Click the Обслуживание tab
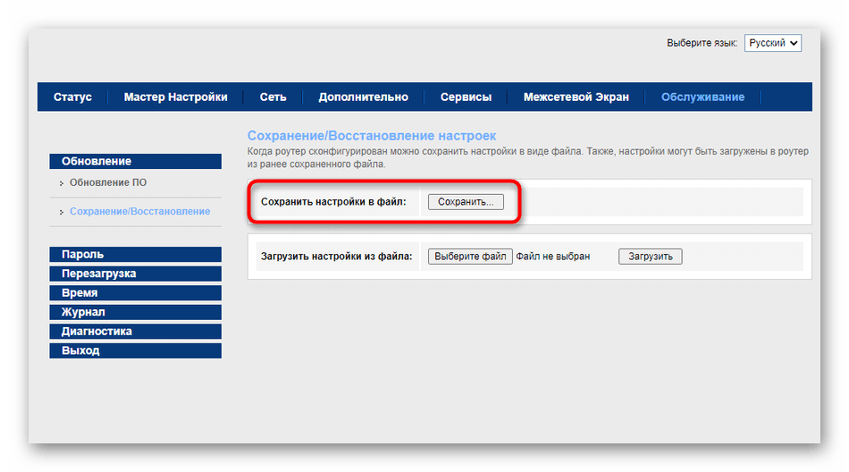 point(702,97)
